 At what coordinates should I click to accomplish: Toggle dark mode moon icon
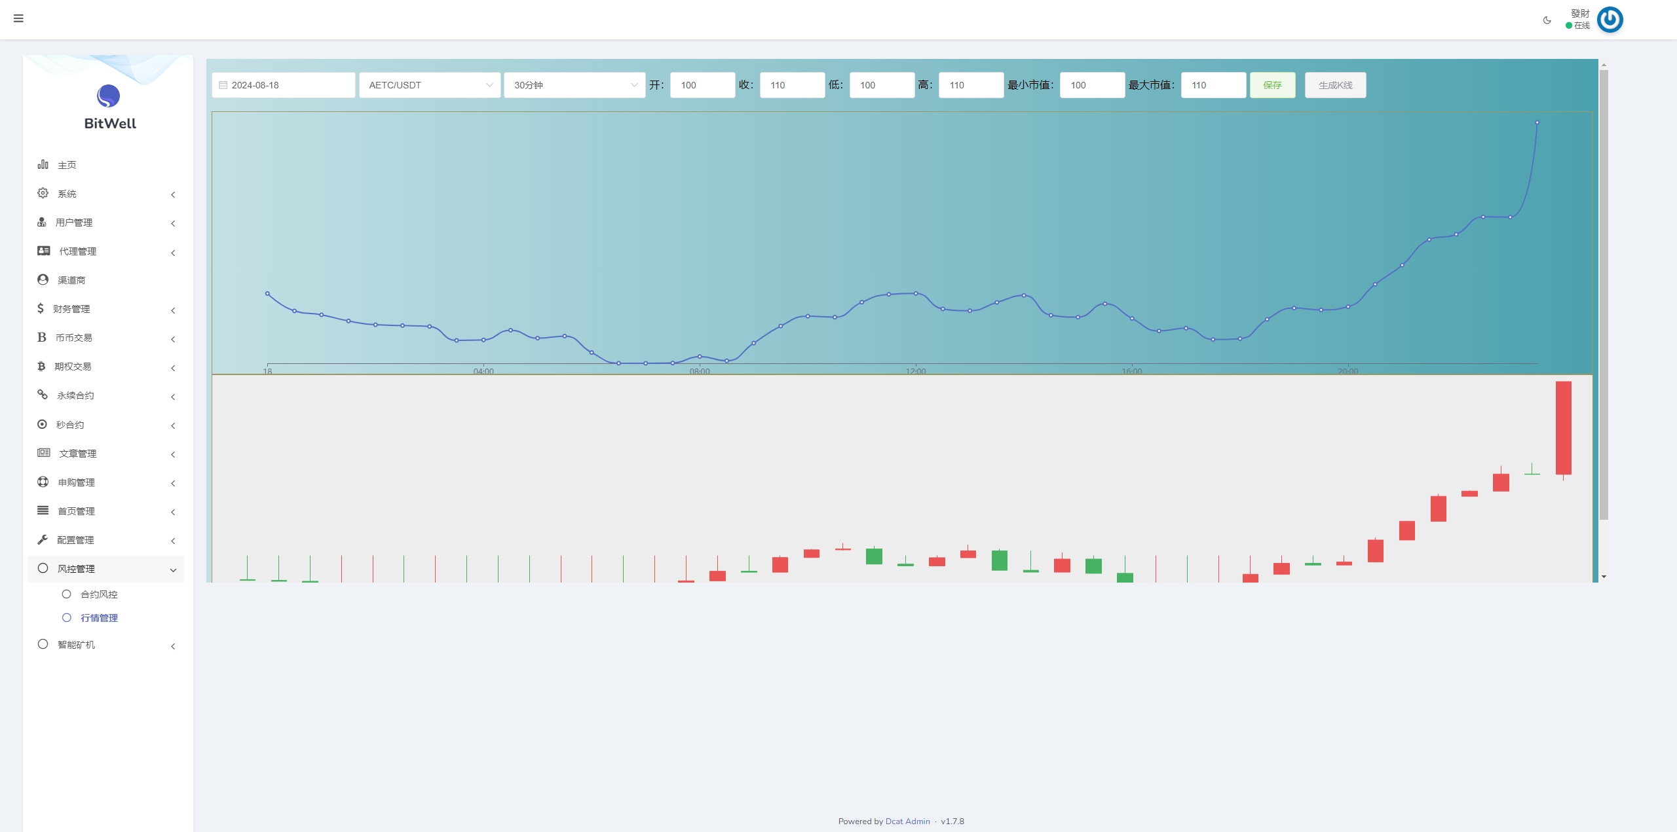[x=1547, y=20]
